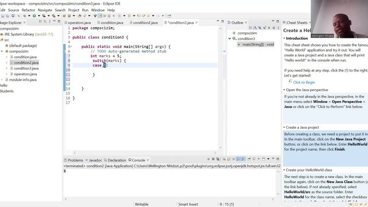Open the Run button dropdown arrow
Image resolution: width=368 pixels, height=207 pixels.
pos(39,16)
